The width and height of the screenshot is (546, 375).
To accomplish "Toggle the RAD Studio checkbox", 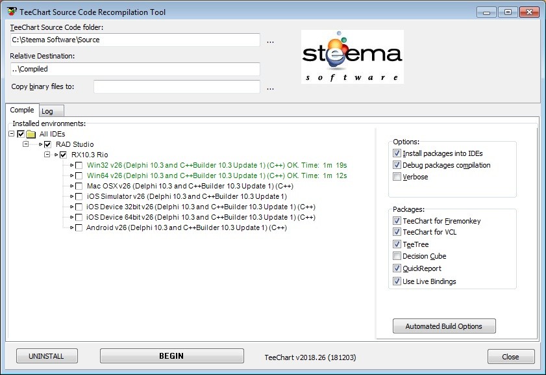I will coord(47,145).
